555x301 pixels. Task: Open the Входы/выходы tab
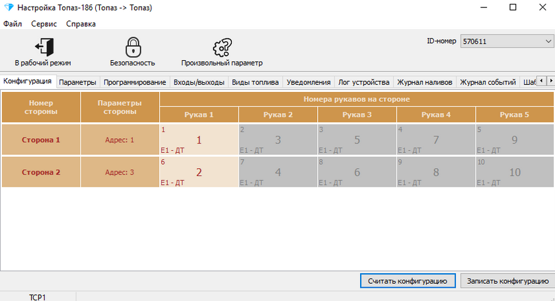(199, 82)
